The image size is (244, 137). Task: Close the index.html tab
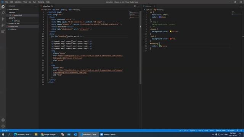pos(52,6)
